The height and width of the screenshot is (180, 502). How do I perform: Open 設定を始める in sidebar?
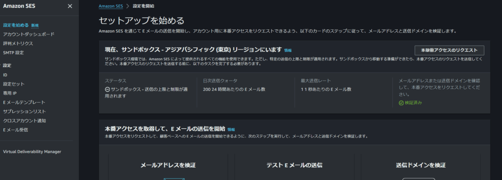tap(16, 25)
